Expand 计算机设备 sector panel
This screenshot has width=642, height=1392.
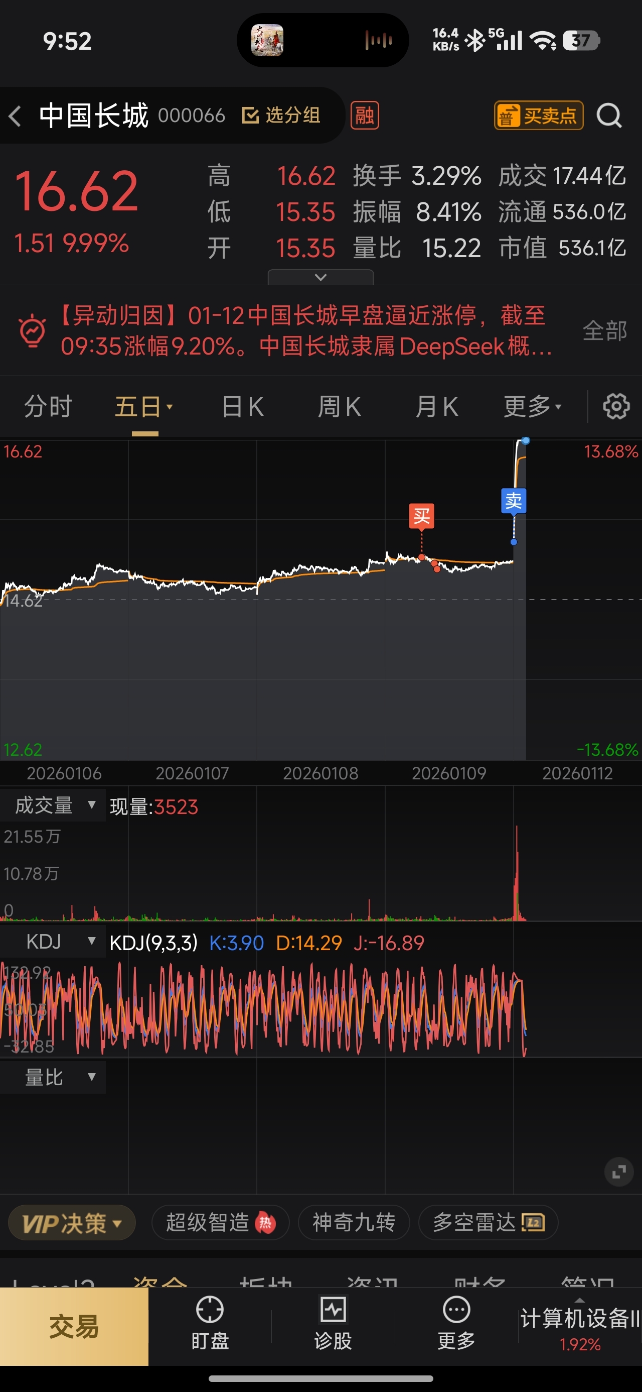(580, 1327)
